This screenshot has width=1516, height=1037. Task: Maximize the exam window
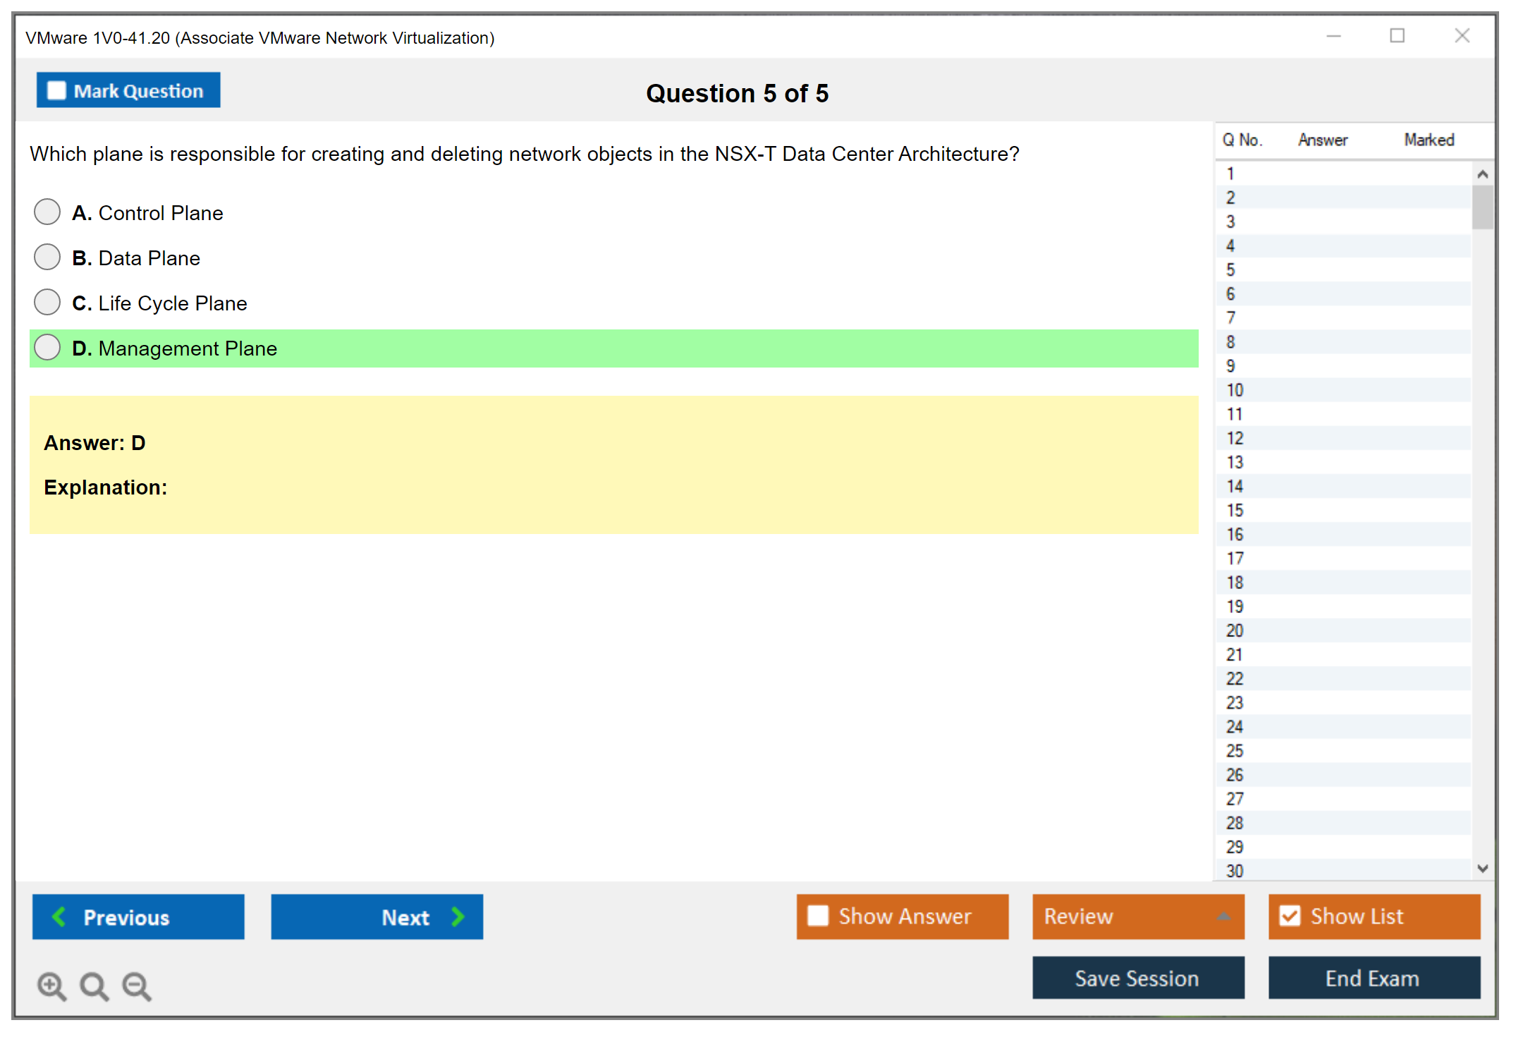click(x=1397, y=36)
